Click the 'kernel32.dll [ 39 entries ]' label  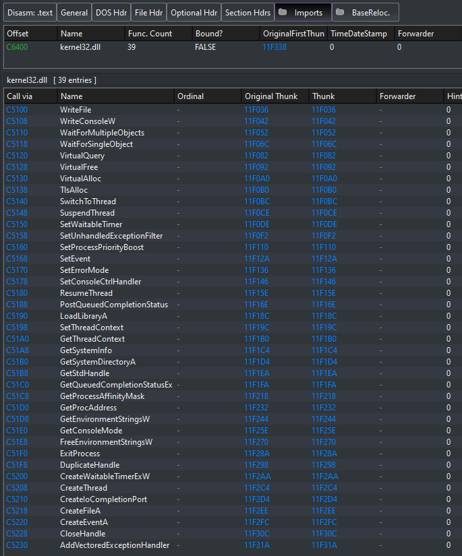click(51, 80)
